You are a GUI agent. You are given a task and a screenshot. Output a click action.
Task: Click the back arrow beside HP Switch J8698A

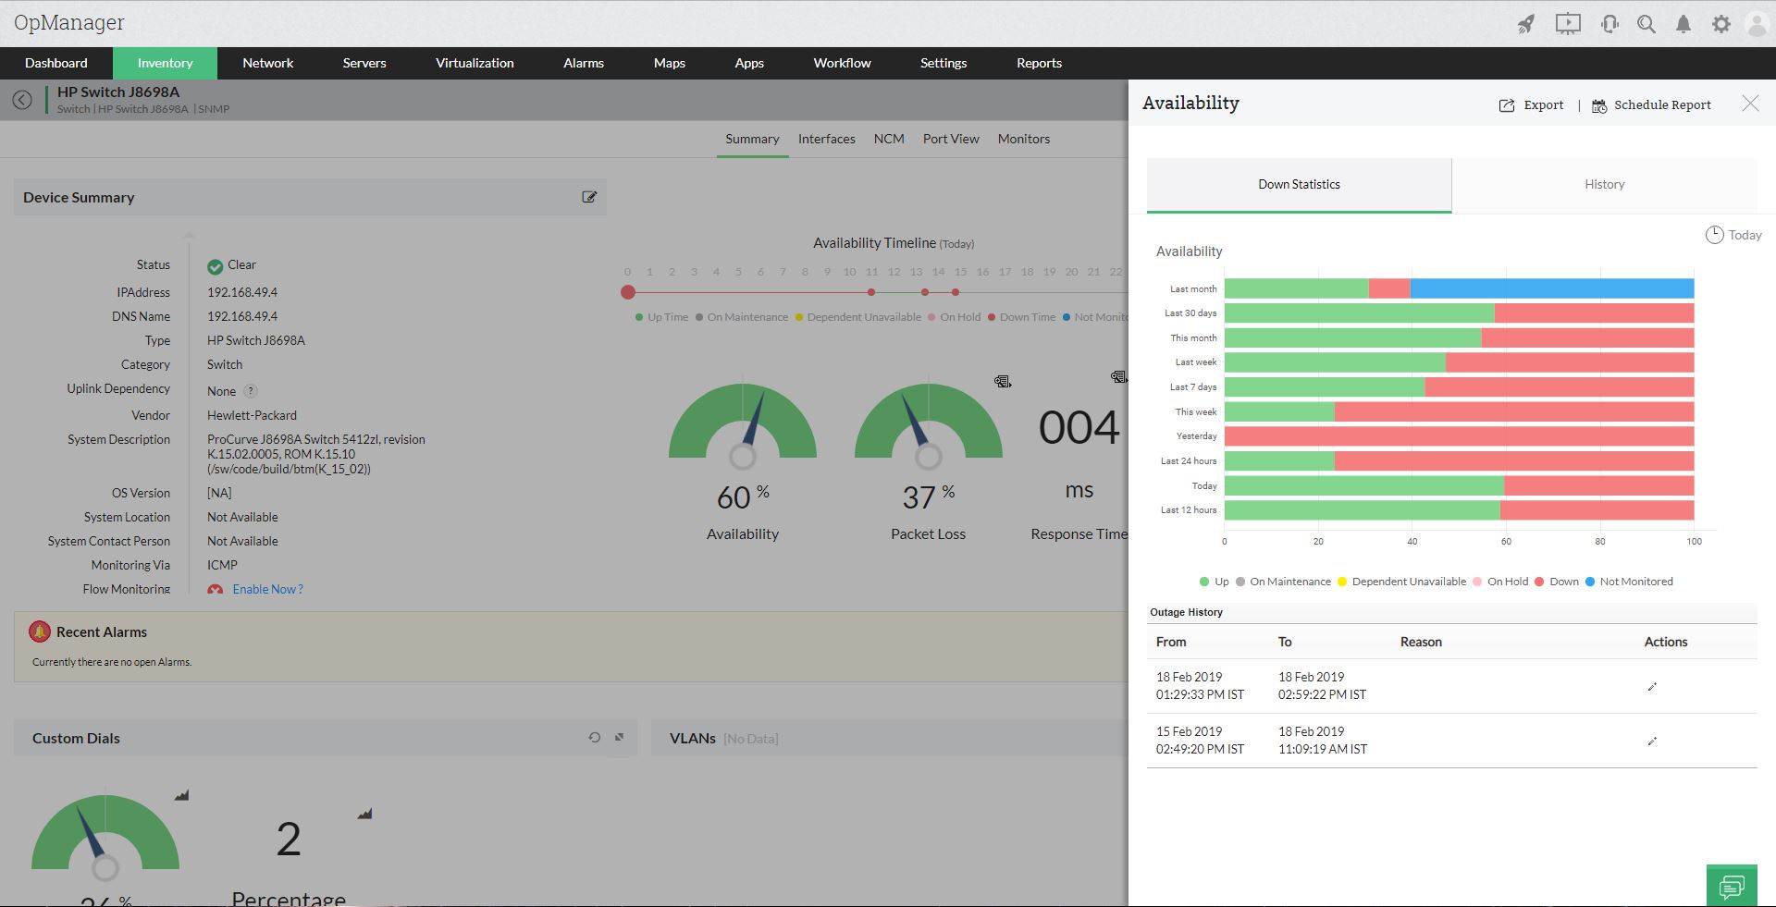[x=22, y=100]
